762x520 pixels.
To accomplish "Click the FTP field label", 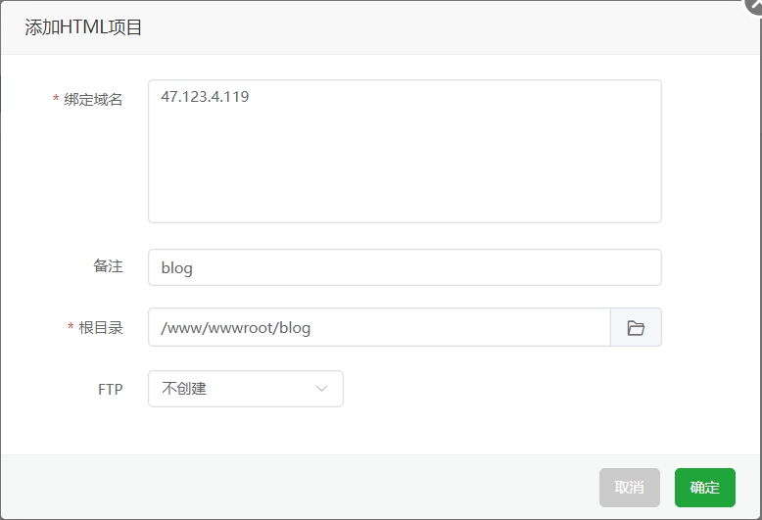I will coord(110,389).
